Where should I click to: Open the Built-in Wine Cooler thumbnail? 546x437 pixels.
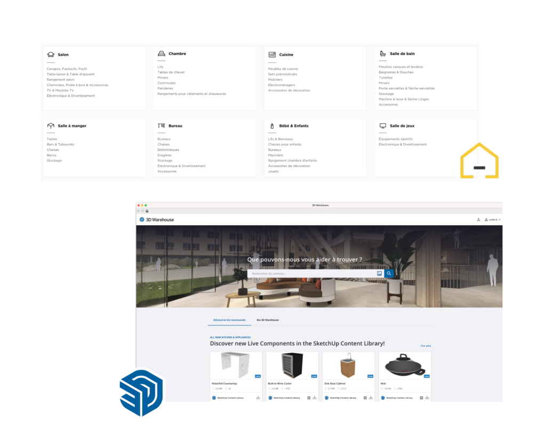pyautogui.click(x=292, y=365)
